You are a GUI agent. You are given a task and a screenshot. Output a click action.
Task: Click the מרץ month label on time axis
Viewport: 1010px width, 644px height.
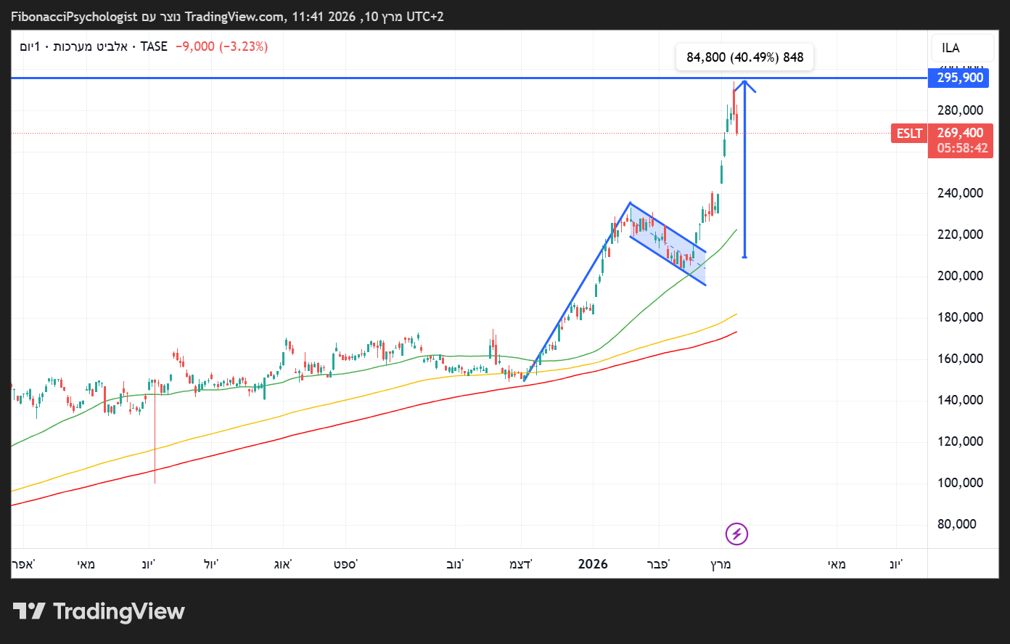point(720,564)
